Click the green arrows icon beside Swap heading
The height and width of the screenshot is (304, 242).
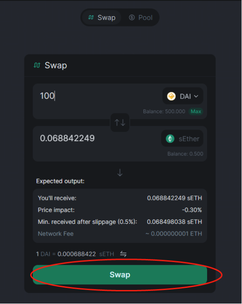(x=37, y=65)
